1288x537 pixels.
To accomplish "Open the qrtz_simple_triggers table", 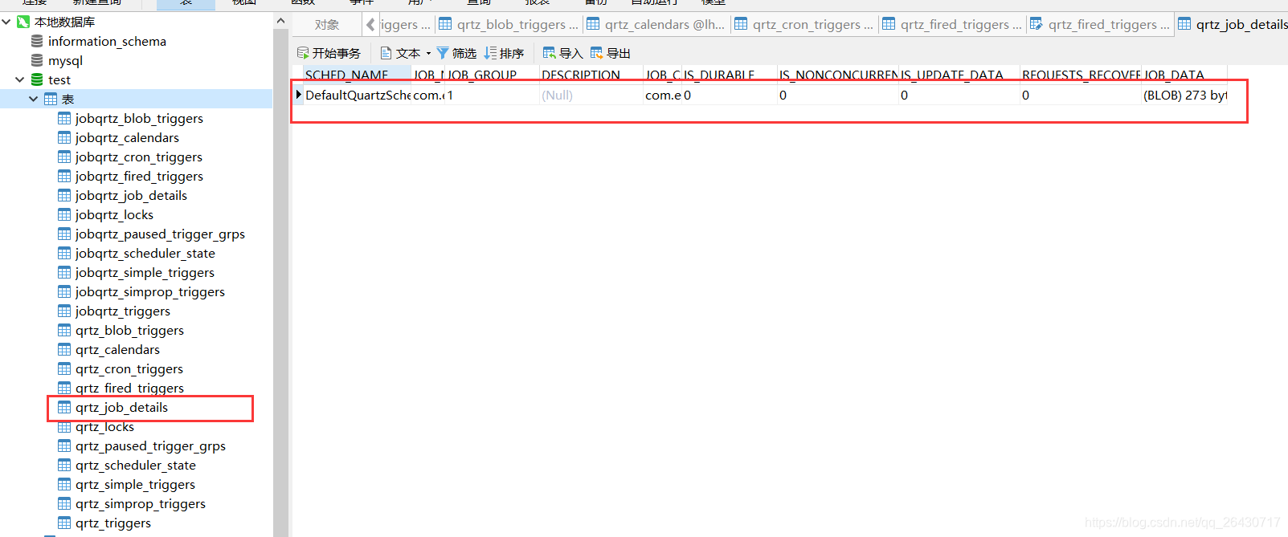I will coord(135,484).
